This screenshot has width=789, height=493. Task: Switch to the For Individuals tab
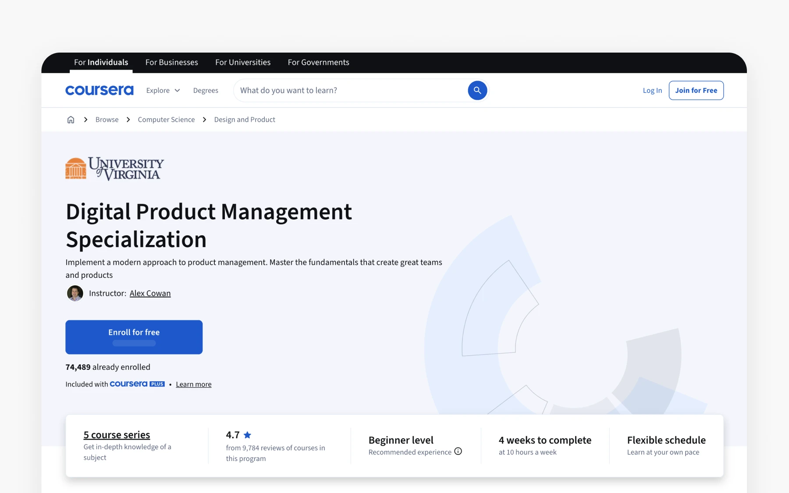click(x=101, y=62)
